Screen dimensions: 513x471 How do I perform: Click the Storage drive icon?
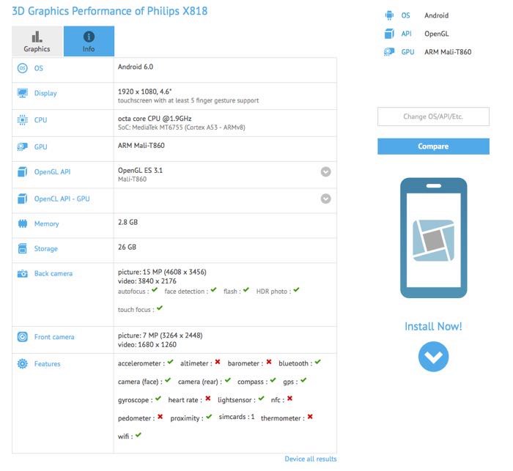(23, 248)
